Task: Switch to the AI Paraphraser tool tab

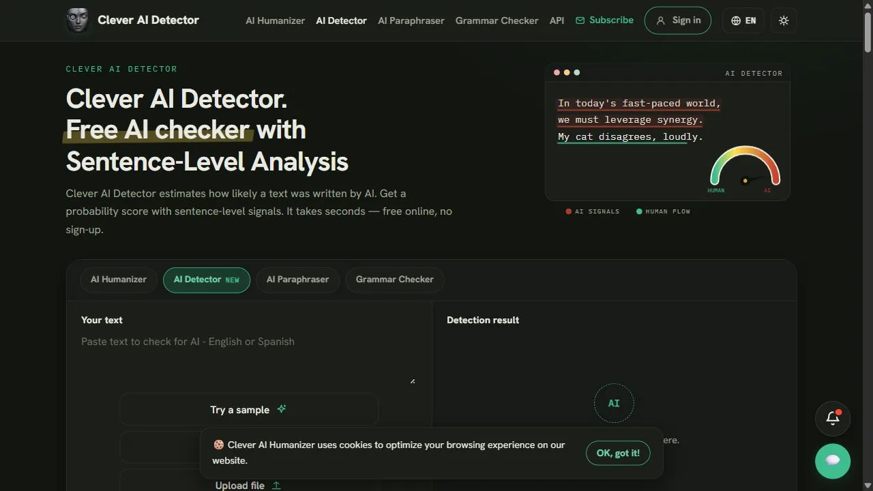Action: [x=297, y=280]
